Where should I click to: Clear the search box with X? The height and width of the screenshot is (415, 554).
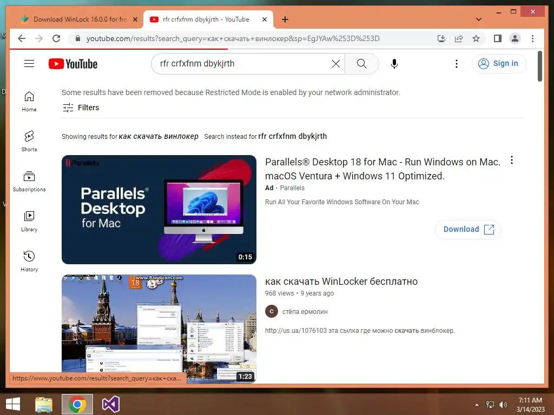[335, 64]
